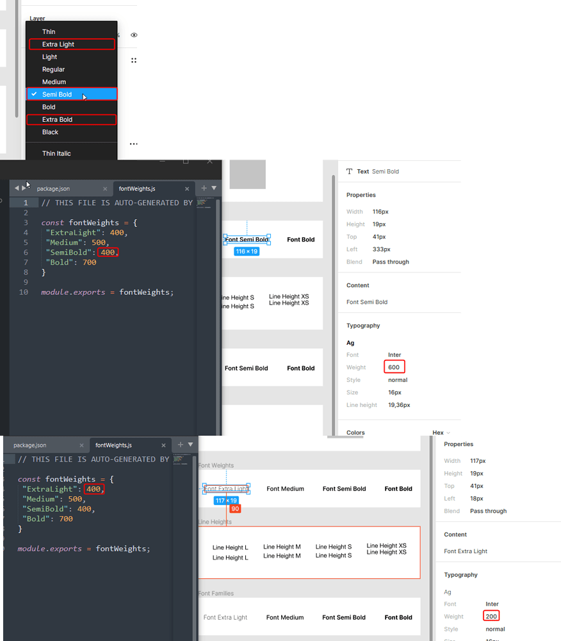Click the top Line Height L text
This screenshot has height=641, width=561.
231,547
